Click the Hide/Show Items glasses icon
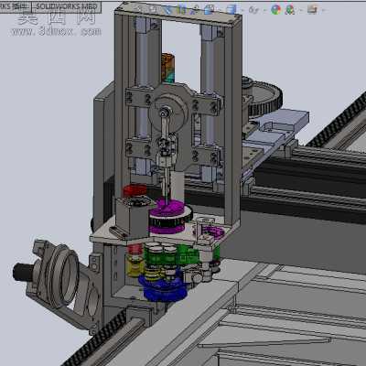366x366 pixels. tap(253, 10)
